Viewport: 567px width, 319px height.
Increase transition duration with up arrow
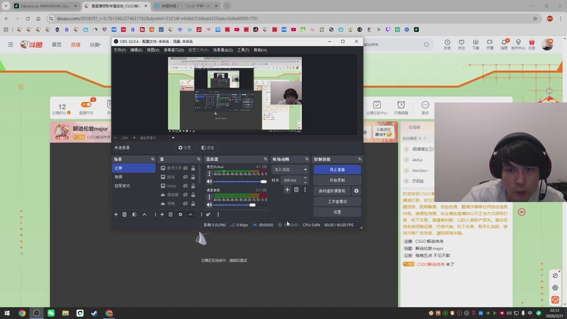coord(305,178)
